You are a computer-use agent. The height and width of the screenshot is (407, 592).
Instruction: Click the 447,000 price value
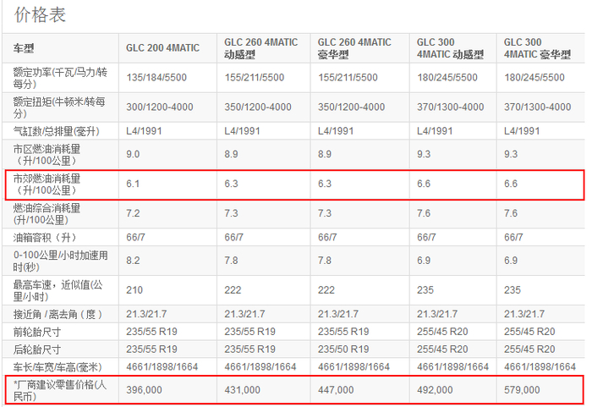pyautogui.click(x=336, y=390)
